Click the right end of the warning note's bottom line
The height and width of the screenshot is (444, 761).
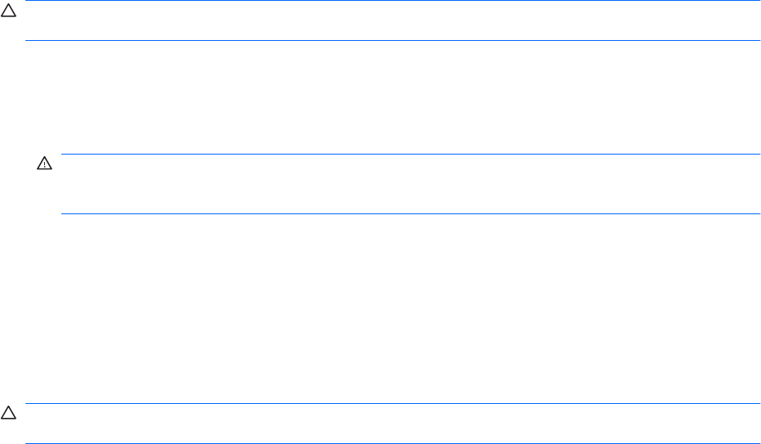(757, 214)
